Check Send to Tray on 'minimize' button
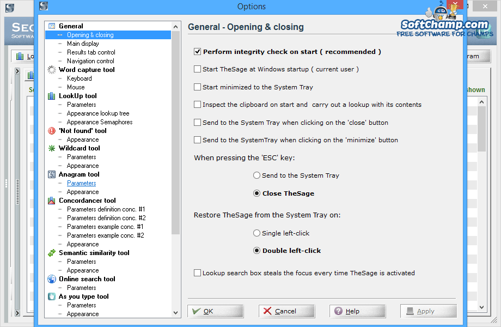The width and height of the screenshot is (501, 327). 198,140
